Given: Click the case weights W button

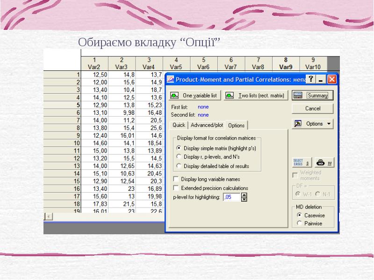Looking at the screenshot, I should coord(324,163).
